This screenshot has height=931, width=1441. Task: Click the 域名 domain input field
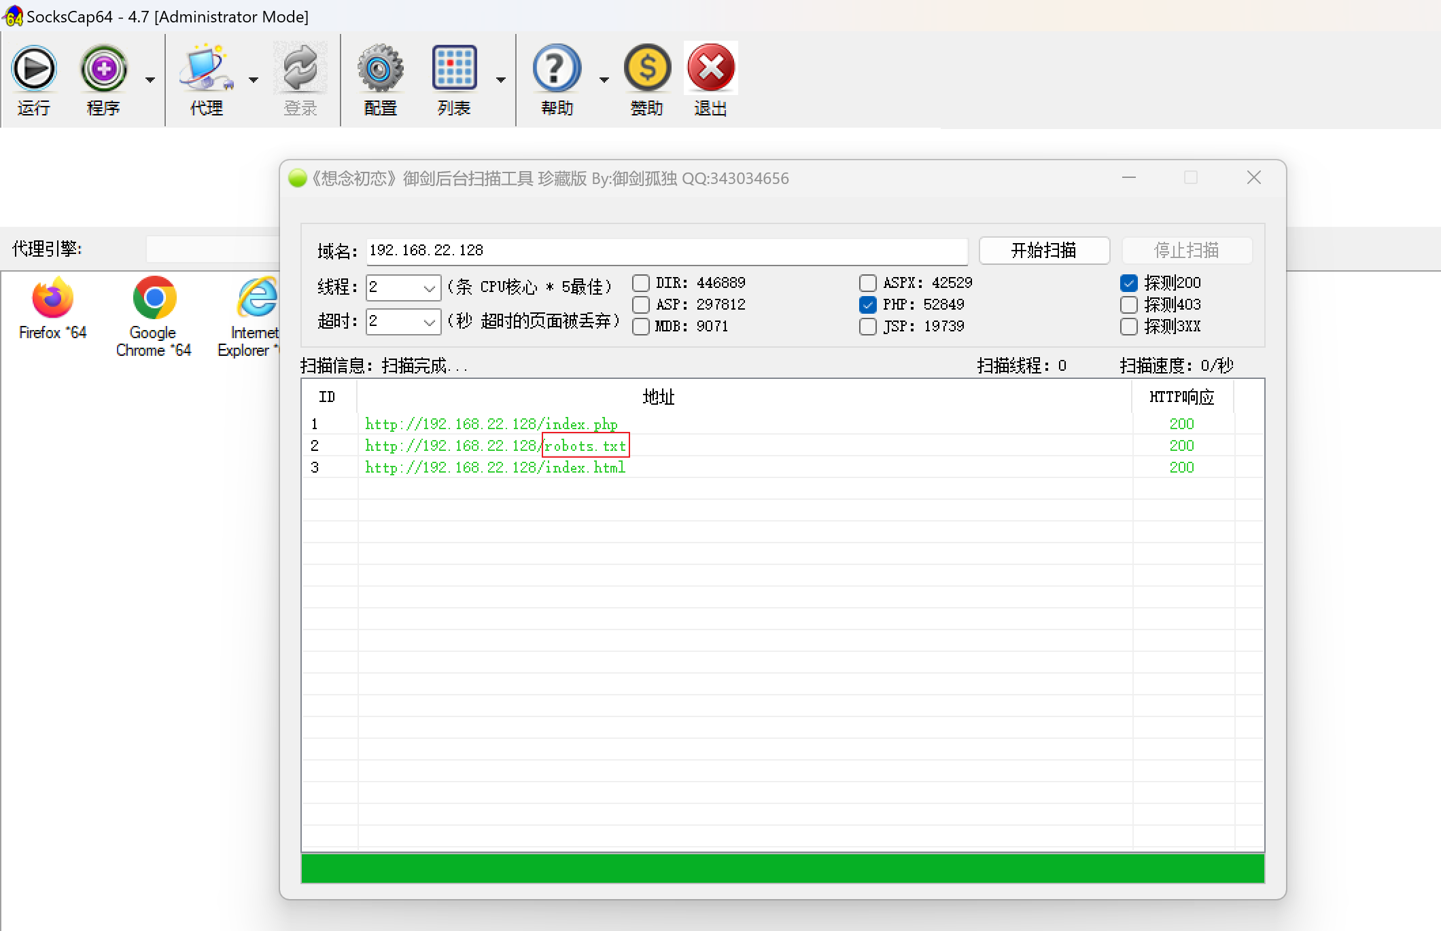(x=666, y=251)
